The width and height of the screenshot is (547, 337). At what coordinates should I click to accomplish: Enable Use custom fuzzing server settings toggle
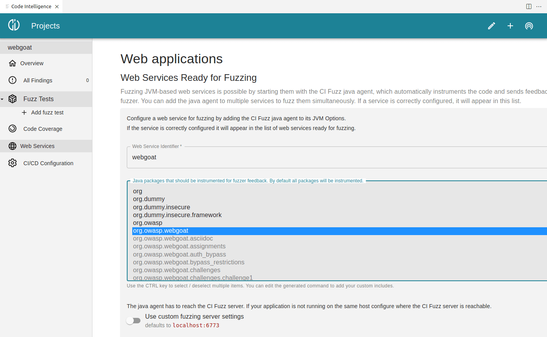point(133,321)
